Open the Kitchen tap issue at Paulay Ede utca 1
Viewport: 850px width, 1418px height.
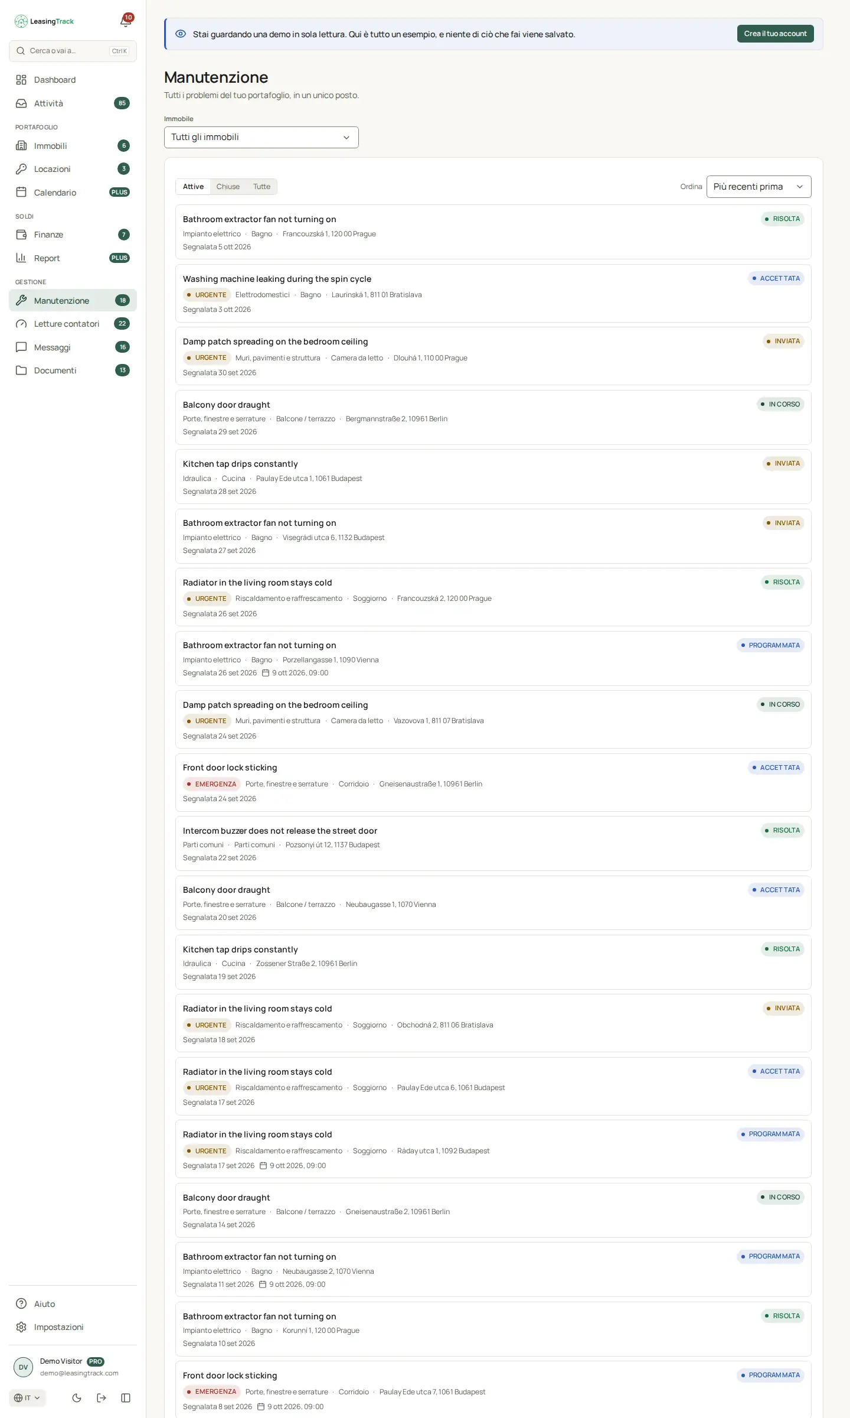click(493, 477)
